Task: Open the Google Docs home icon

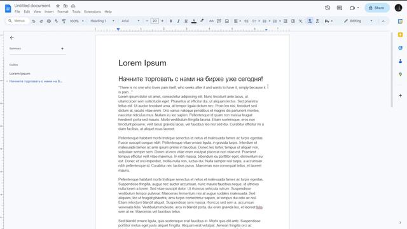Action: pos(8,8)
